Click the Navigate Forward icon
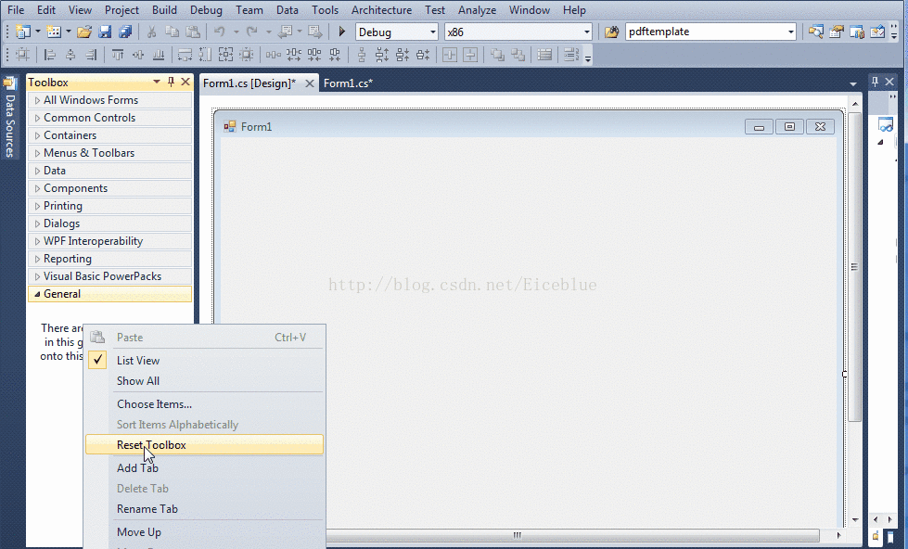Screen dimensions: 908x549 pos(315,32)
